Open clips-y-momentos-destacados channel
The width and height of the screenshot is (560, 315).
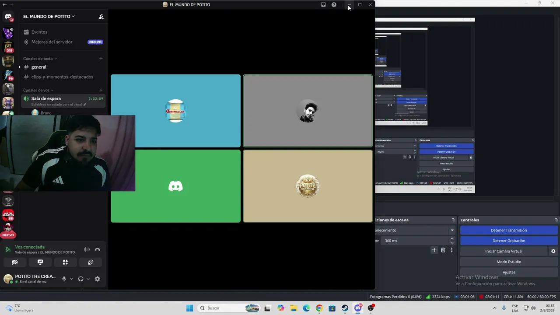click(63, 77)
